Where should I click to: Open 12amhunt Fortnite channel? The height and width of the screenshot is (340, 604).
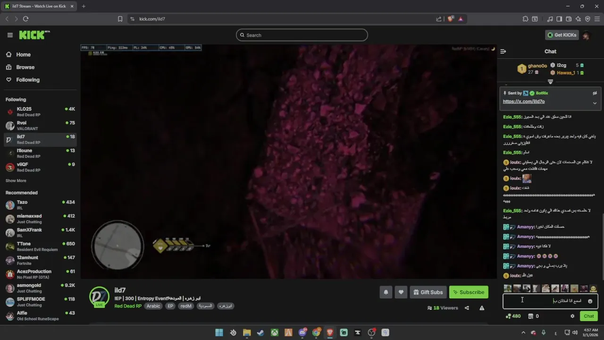coord(40,260)
